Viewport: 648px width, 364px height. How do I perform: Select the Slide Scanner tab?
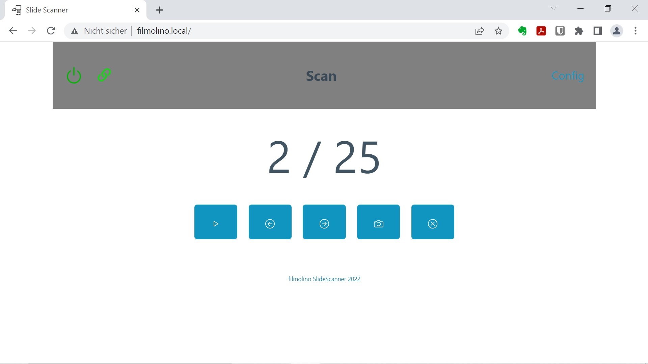[76, 10]
